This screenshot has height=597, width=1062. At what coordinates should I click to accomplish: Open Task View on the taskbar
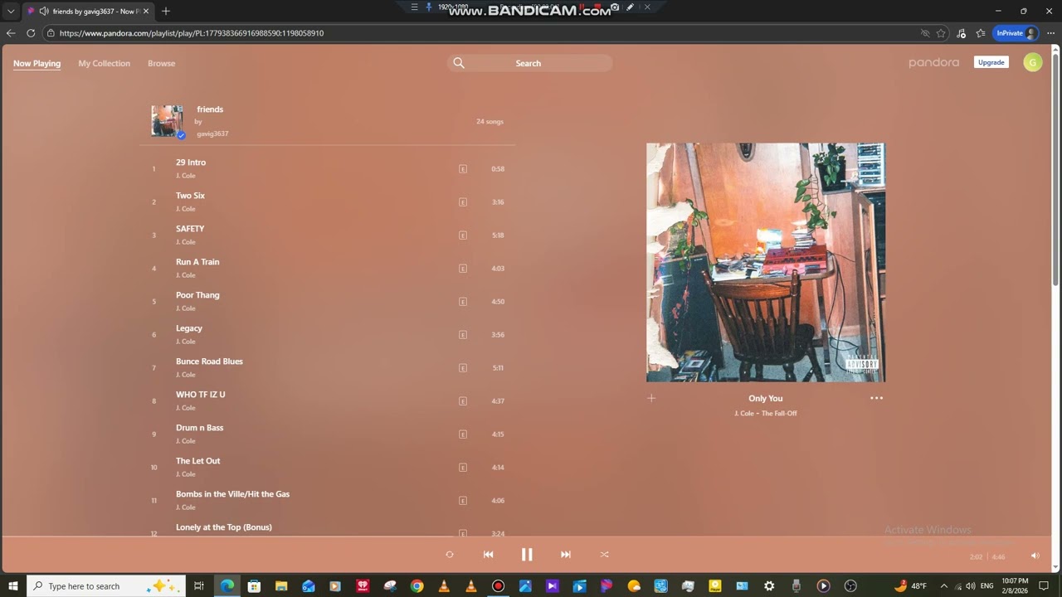coord(199,586)
